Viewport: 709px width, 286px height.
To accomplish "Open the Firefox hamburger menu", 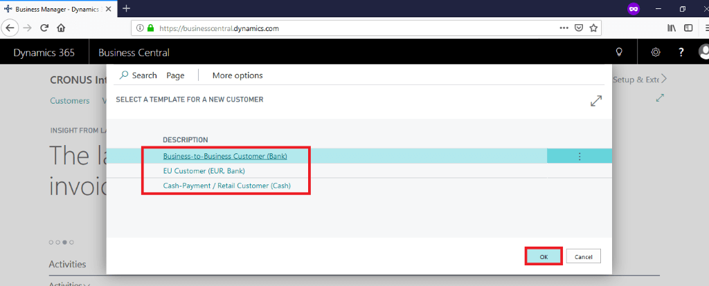I will [706, 28].
